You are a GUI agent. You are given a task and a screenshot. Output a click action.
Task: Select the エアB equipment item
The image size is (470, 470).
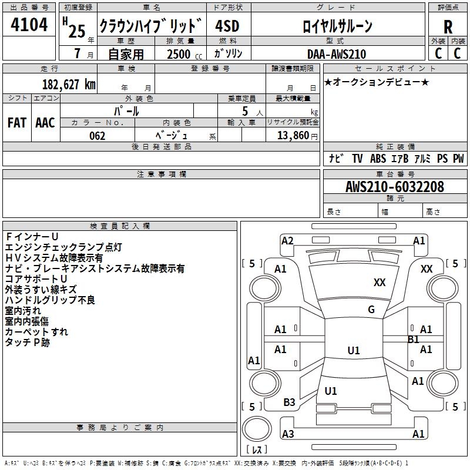pos(400,158)
